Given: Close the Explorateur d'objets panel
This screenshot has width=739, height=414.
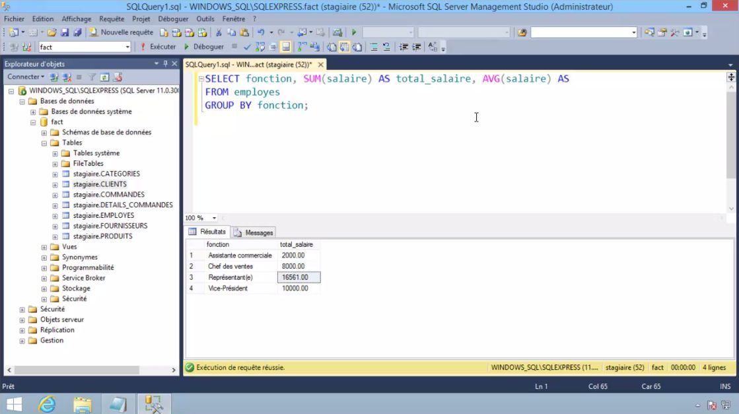Looking at the screenshot, I should 174,63.
